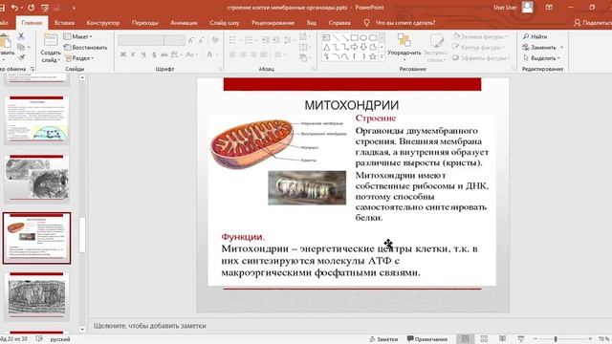
Task: Open Выделить select dropdown
Action: 542,58
